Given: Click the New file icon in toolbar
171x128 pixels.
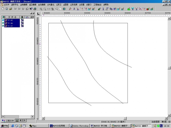Looking at the screenshot, I should tap(3, 9).
